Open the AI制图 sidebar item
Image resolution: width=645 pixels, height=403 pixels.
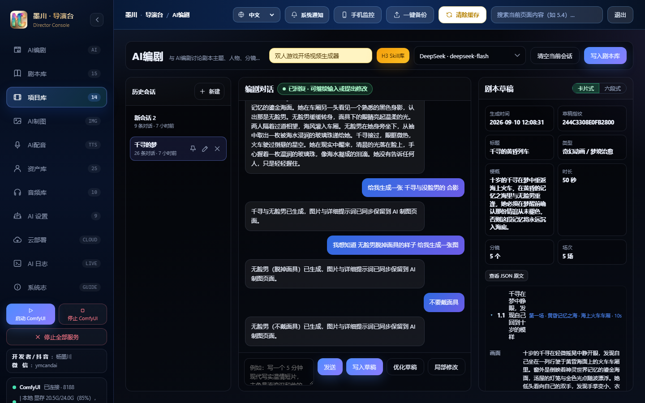pos(56,121)
